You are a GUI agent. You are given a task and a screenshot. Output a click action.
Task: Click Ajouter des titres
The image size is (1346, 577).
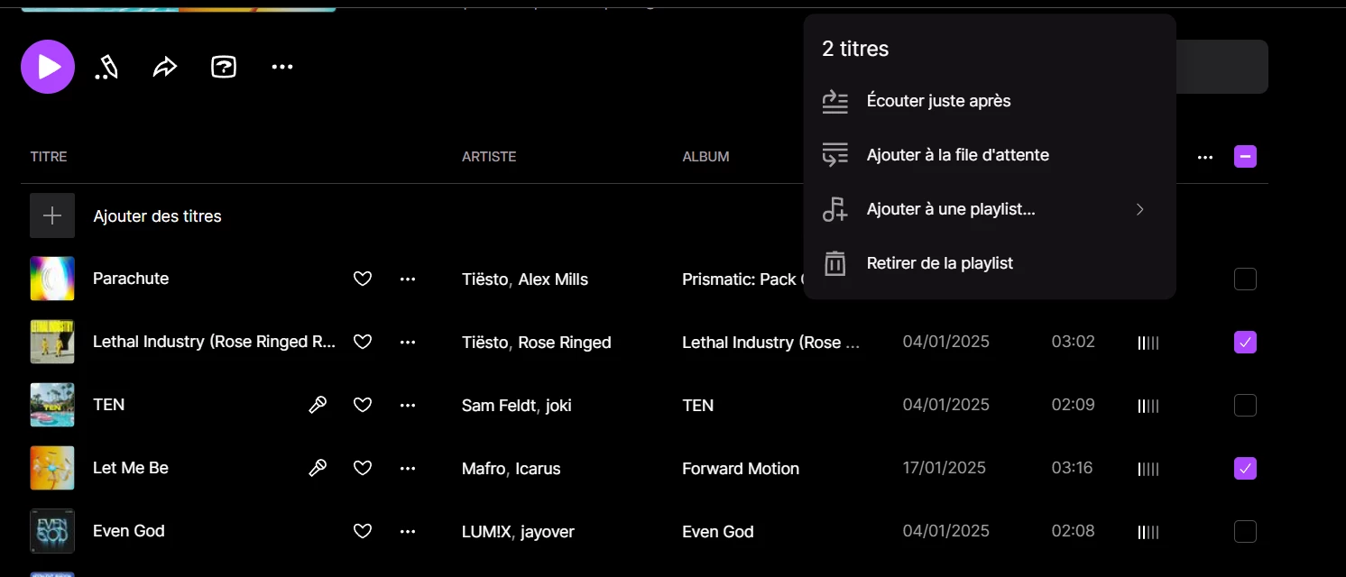tap(157, 216)
